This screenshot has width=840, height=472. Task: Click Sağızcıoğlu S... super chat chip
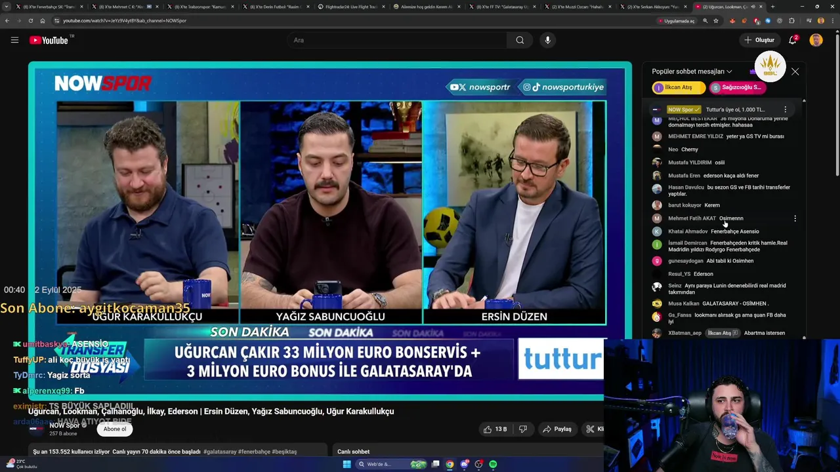click(737, 87)
